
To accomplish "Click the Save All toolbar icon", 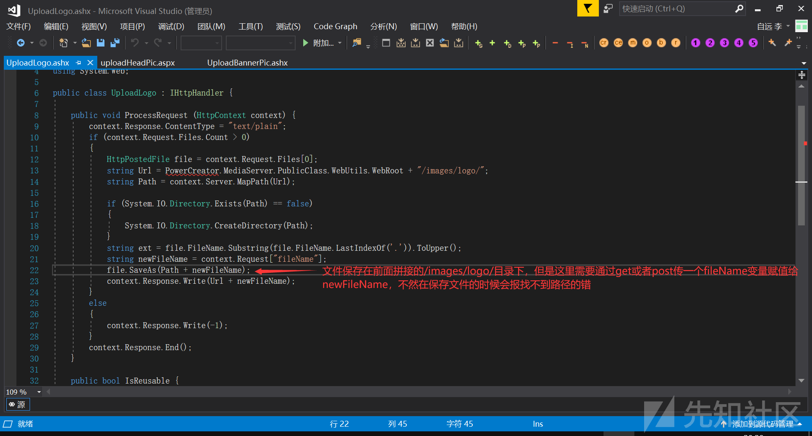I will 115,43.
